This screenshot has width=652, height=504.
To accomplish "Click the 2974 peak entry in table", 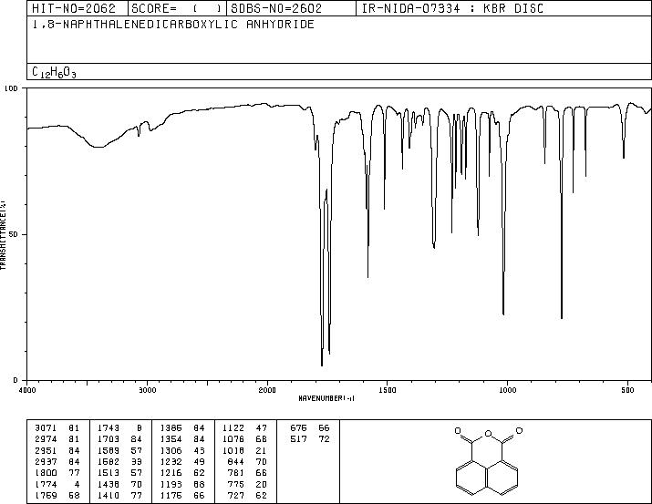I will pyautogui.click(x=57, y=439).
